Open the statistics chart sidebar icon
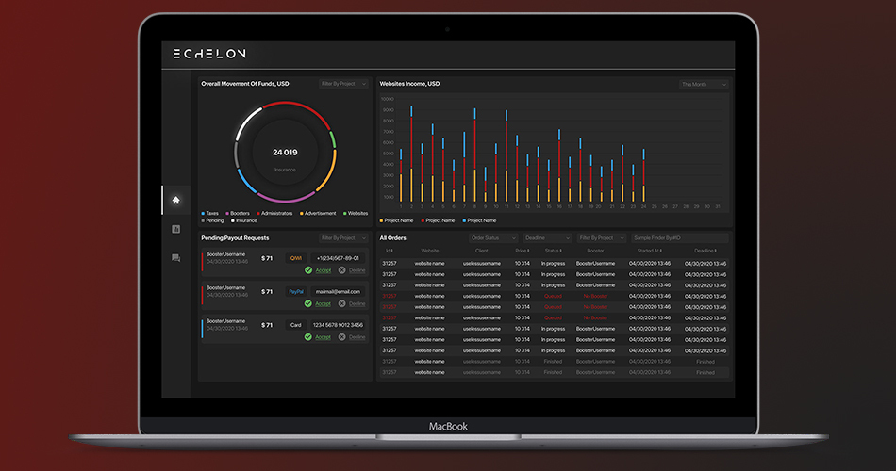Screen dimensions: 896x471 pos(176,229)
